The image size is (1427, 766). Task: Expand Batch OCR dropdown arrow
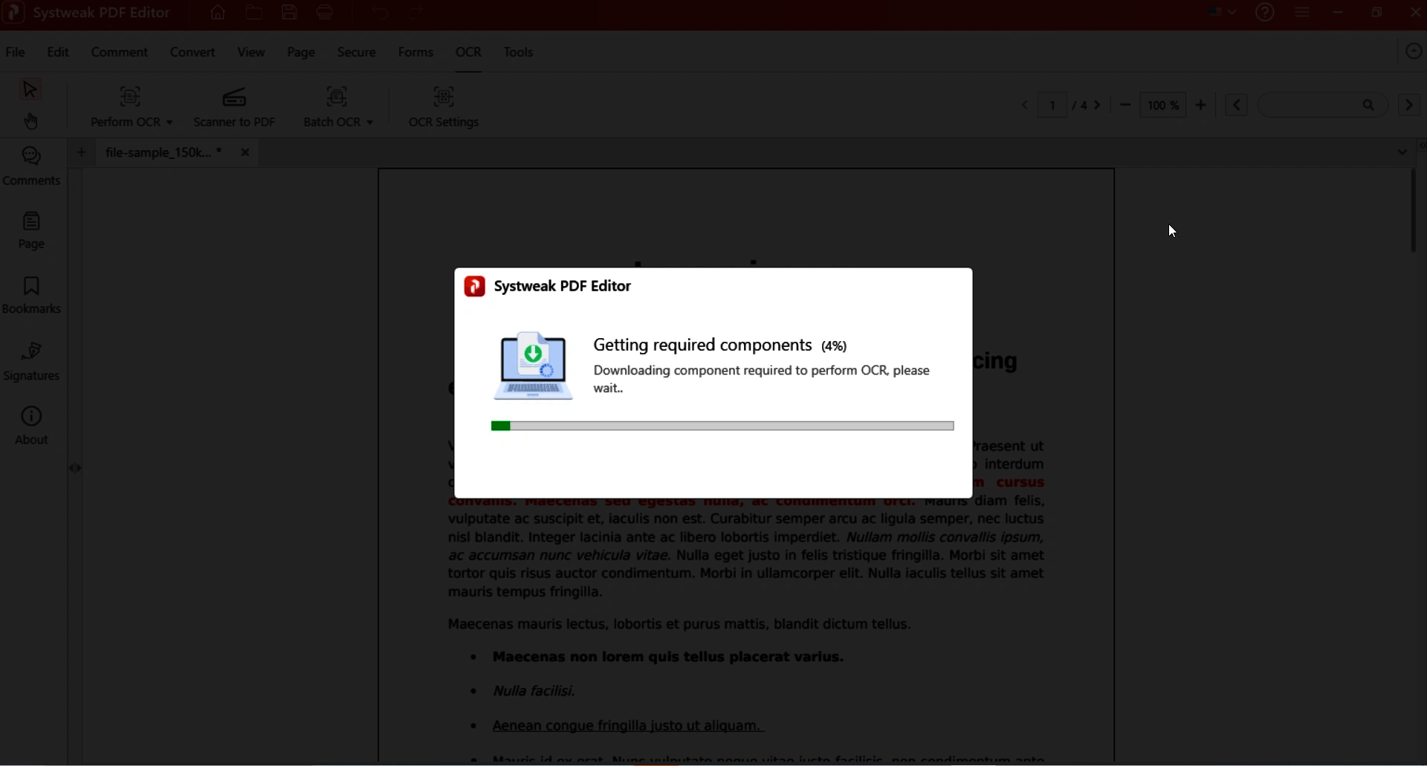[x=369, y=123]
